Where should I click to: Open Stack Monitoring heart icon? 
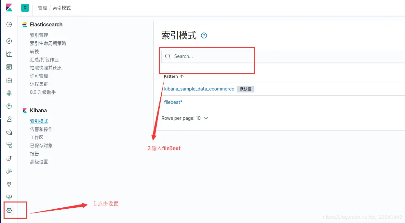(x=9, y=197)
